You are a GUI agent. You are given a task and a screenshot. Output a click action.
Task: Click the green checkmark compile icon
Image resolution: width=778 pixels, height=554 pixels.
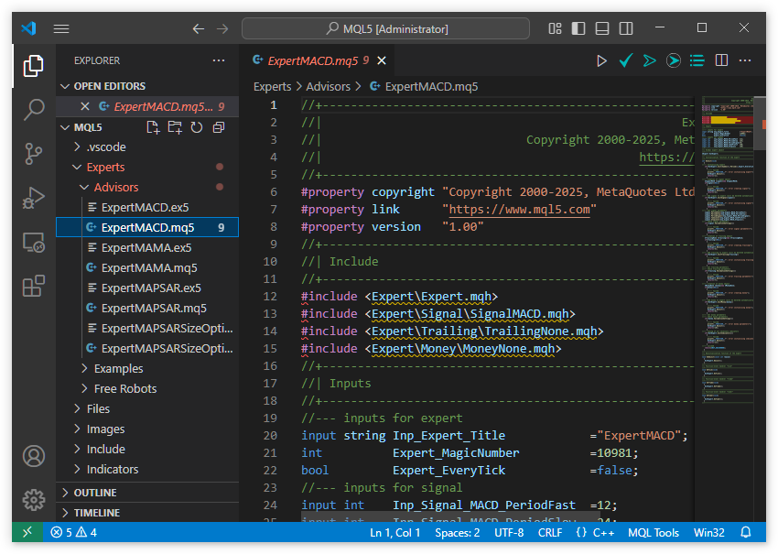point(626,60)
